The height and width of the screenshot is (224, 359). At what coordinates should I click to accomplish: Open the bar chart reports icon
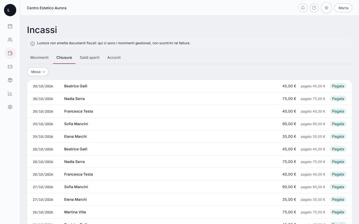10,94
